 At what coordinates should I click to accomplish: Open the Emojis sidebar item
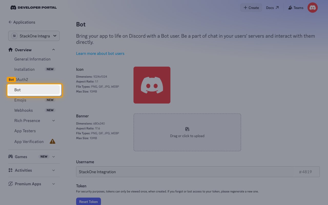pos(34,100)
